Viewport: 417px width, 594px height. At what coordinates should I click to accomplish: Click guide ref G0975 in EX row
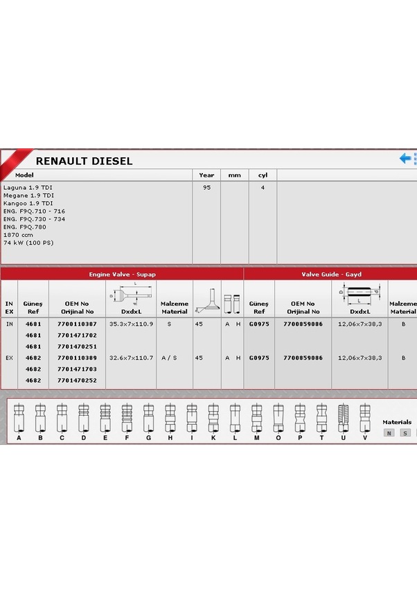point(259,358)
